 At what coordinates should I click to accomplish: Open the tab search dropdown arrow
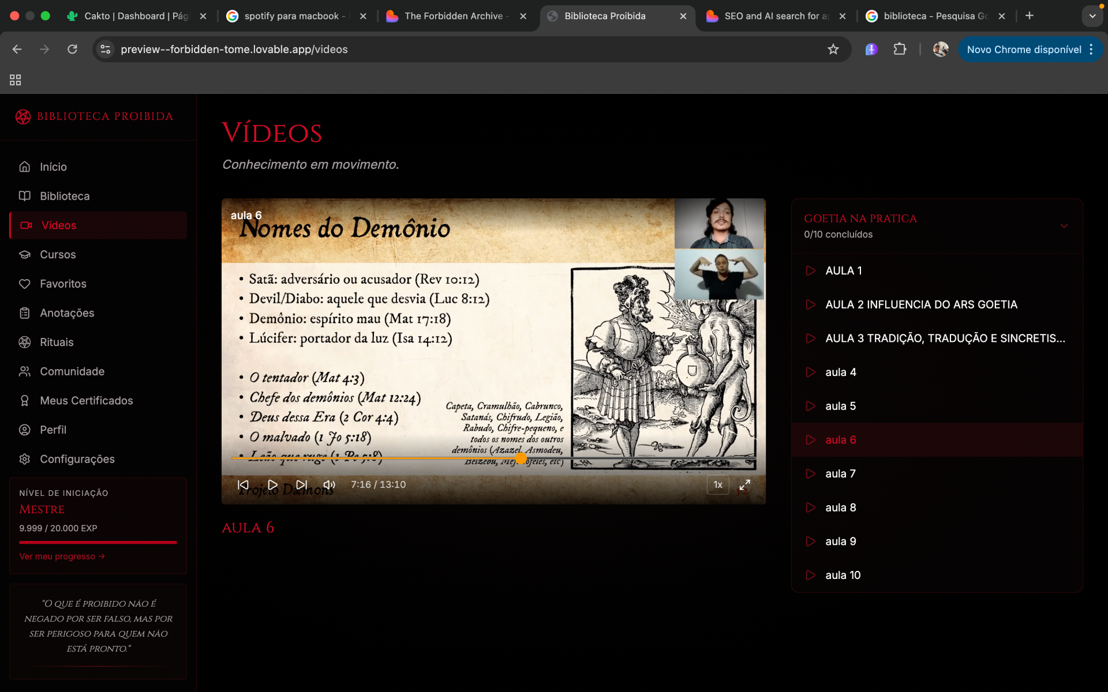1092,16
